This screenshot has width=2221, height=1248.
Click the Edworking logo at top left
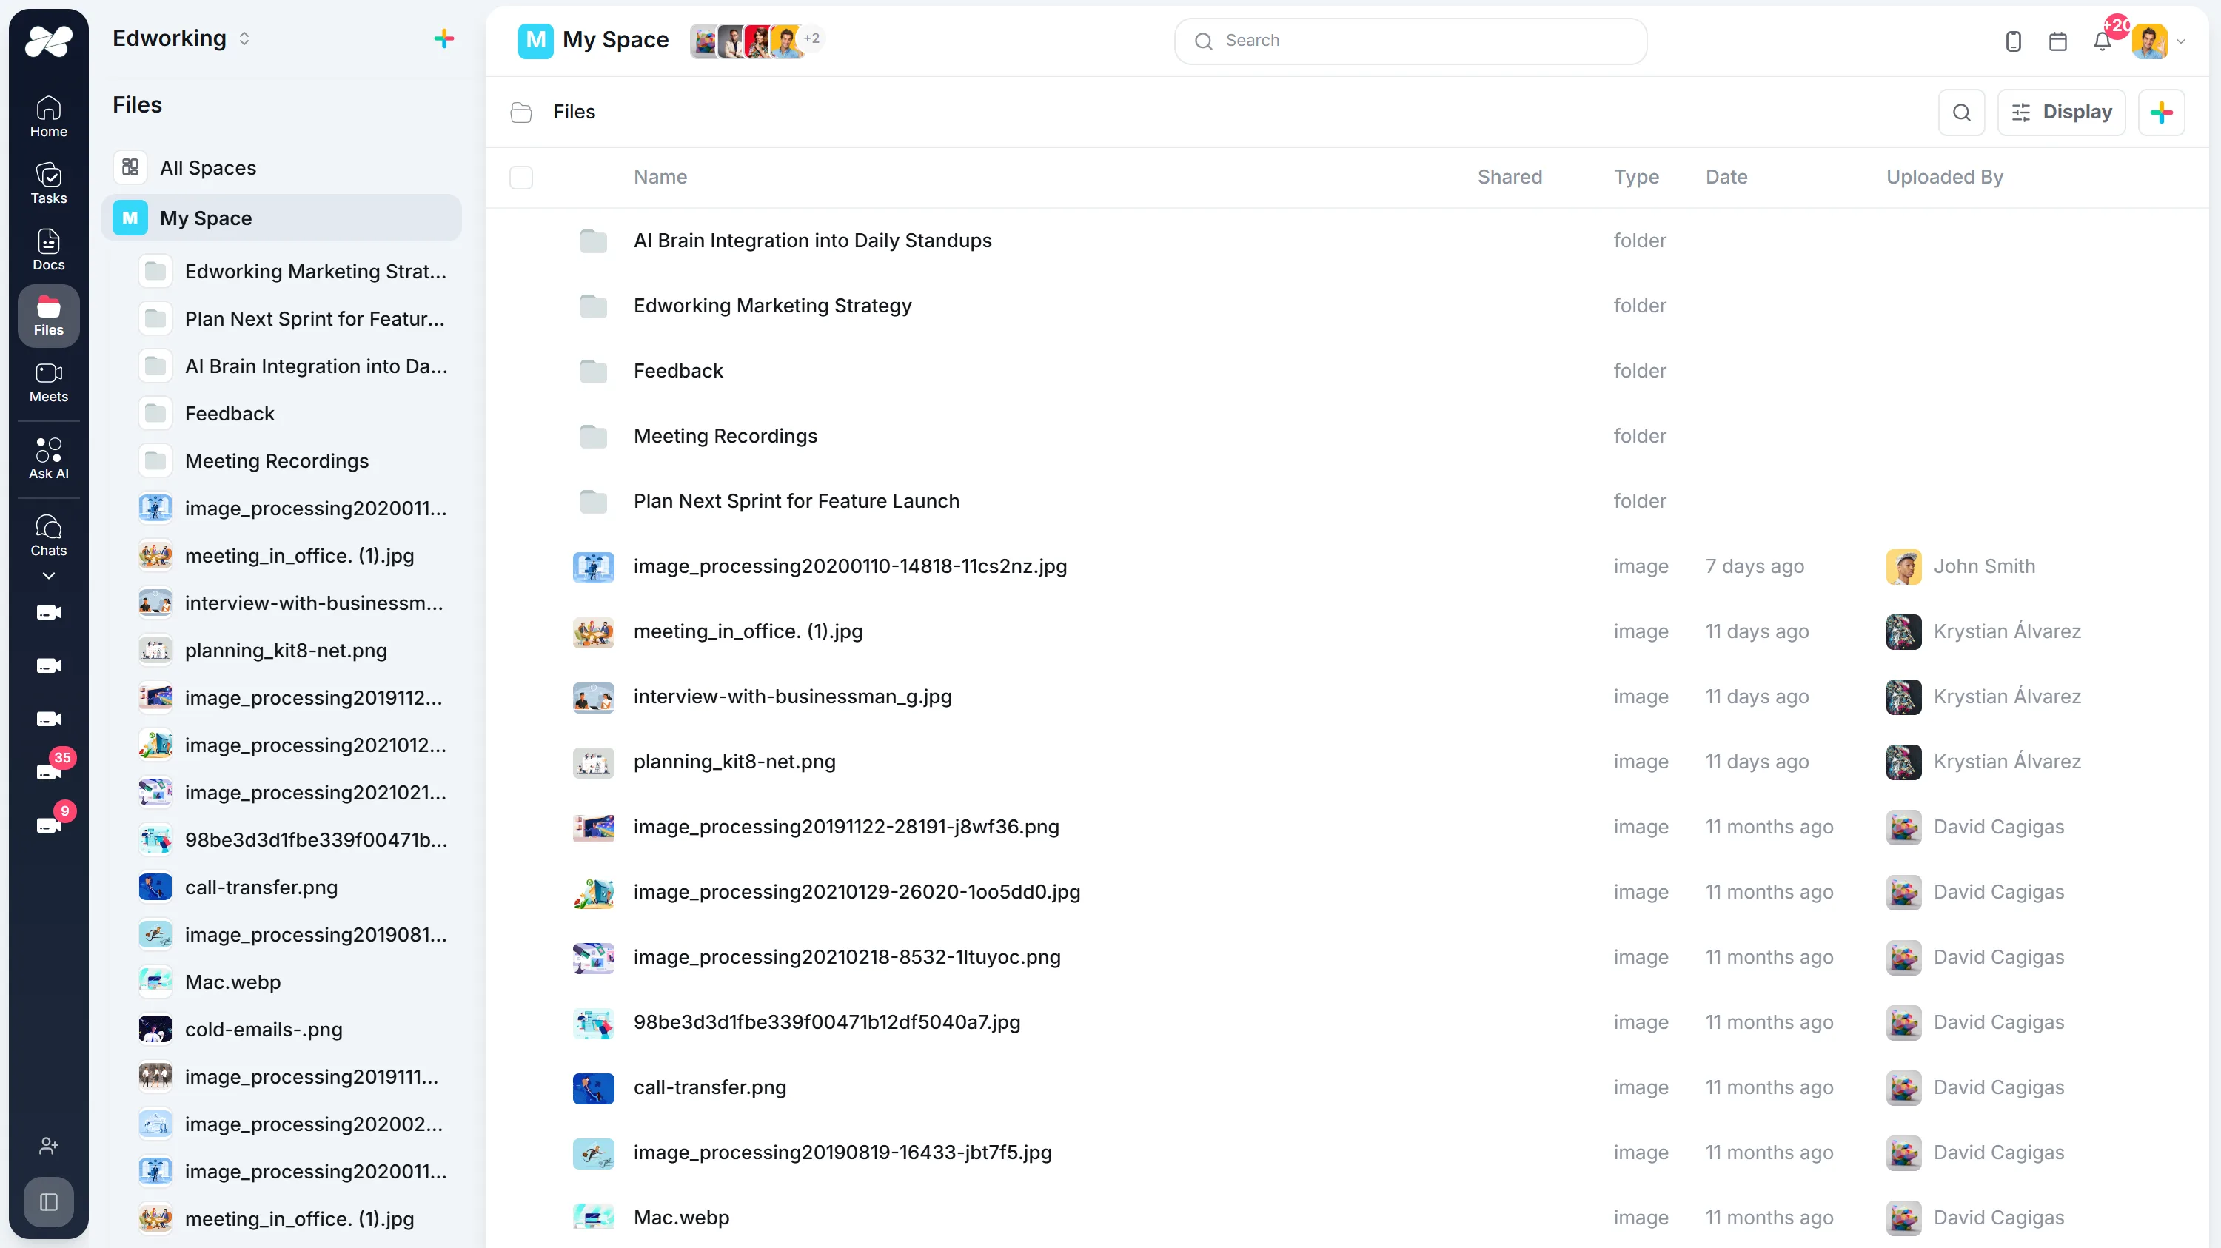pos(48,41)
